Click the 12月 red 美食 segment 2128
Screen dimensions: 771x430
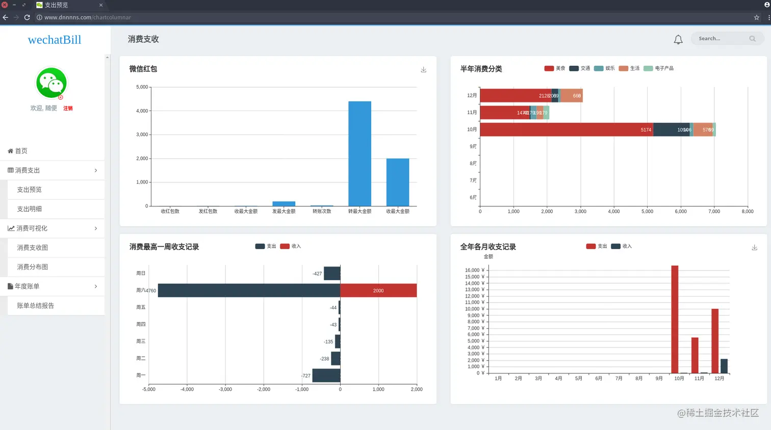tap(516, 96)
